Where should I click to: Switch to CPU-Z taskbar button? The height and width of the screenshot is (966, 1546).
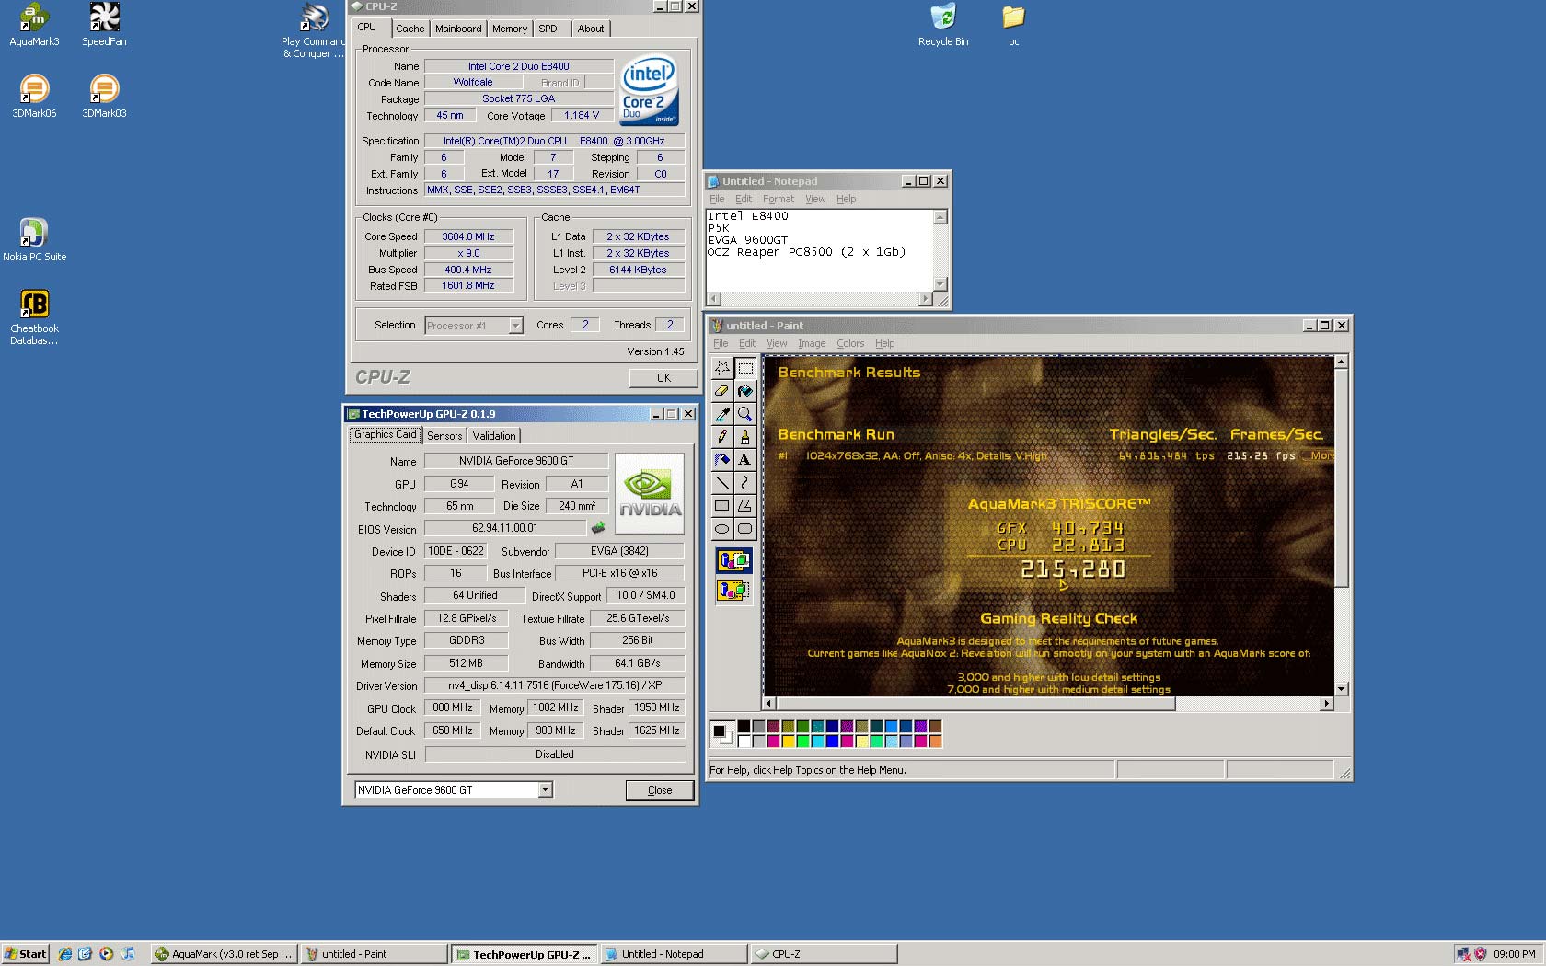pos(824,954)
